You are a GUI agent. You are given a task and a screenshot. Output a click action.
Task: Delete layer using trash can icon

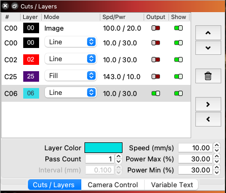coord(208,76)
